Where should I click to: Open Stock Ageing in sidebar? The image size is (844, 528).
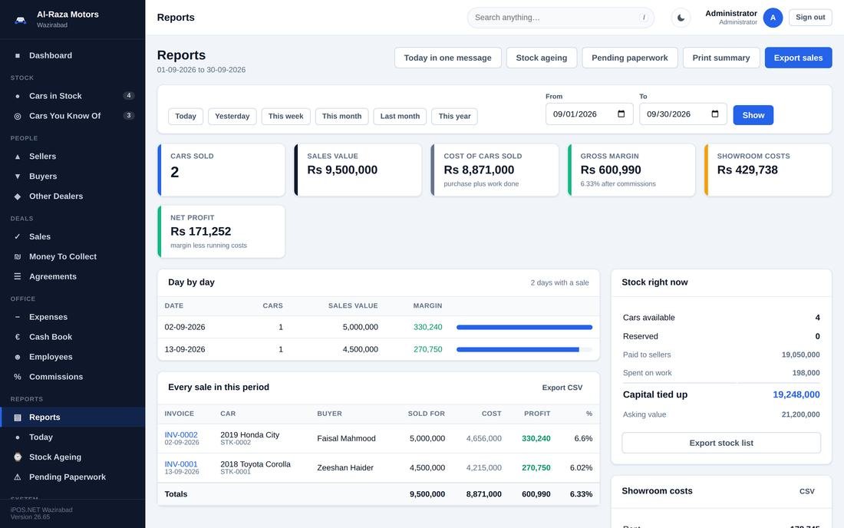pos(73,457)
